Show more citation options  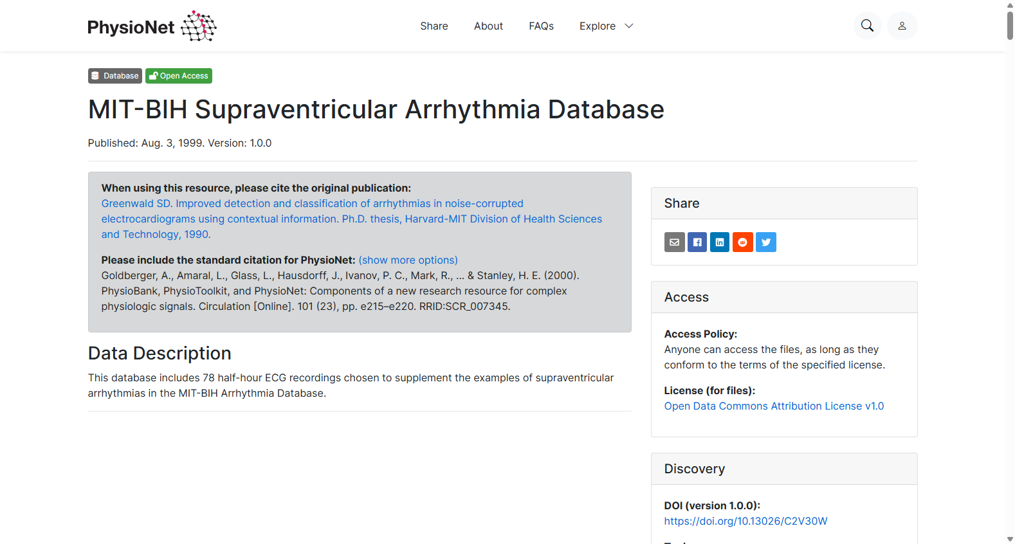point(408,260)
